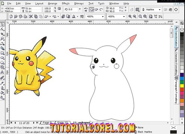
Task: Open the Outline pen tool flyout
Action: click(x=2, y=88)
